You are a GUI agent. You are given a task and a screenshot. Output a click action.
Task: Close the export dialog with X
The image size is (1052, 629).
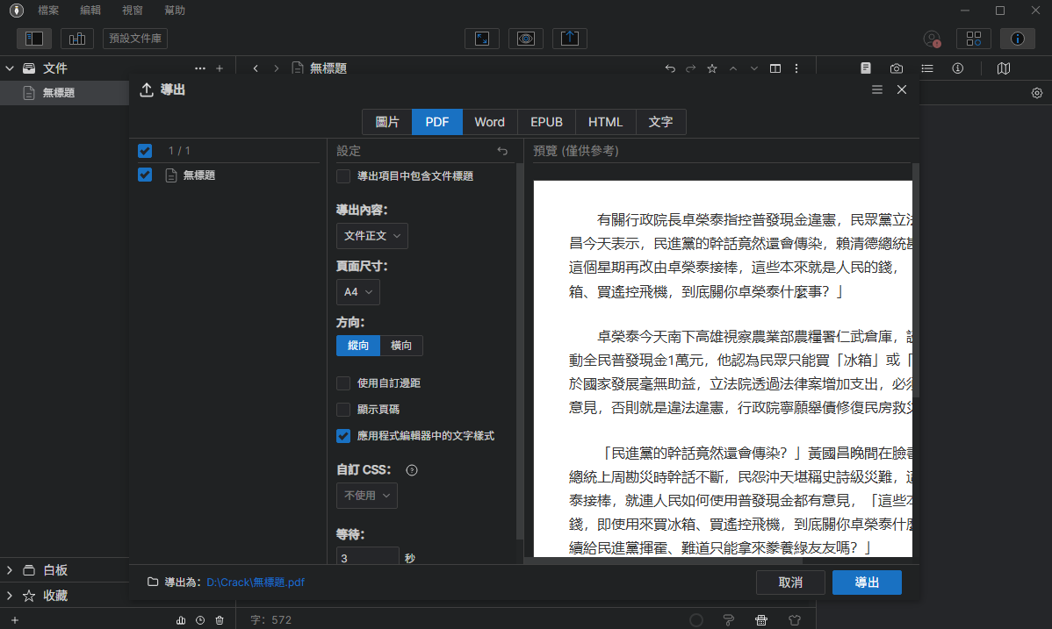[902, 89]
